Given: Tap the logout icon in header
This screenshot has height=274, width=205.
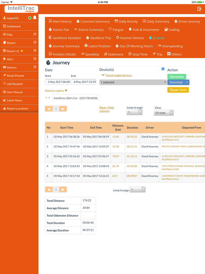Looking at the screenshot, I should pos(199,9).
